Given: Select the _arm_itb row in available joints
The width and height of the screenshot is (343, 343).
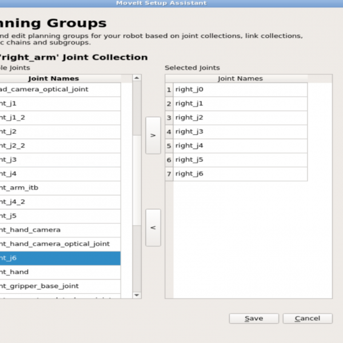Looking at the screenshot, I should pyautogui.click(x=60, y=188).
